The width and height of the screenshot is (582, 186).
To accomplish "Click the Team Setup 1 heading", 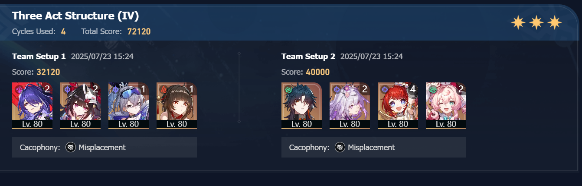I will click(x=39, y=56).
